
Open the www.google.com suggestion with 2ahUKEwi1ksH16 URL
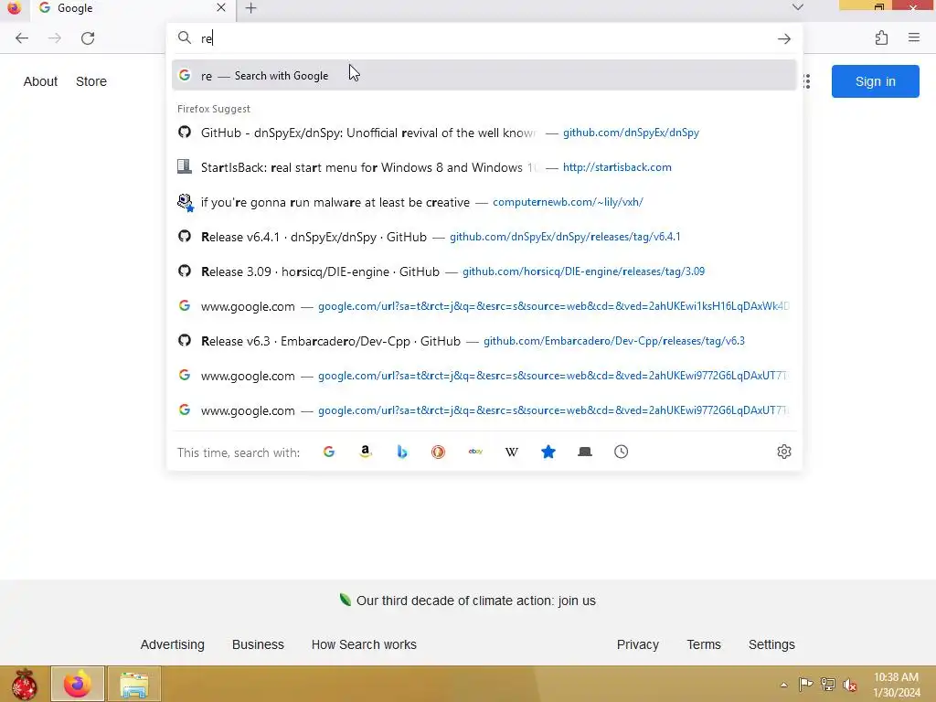pyautogui.click(x=484, y=306)
